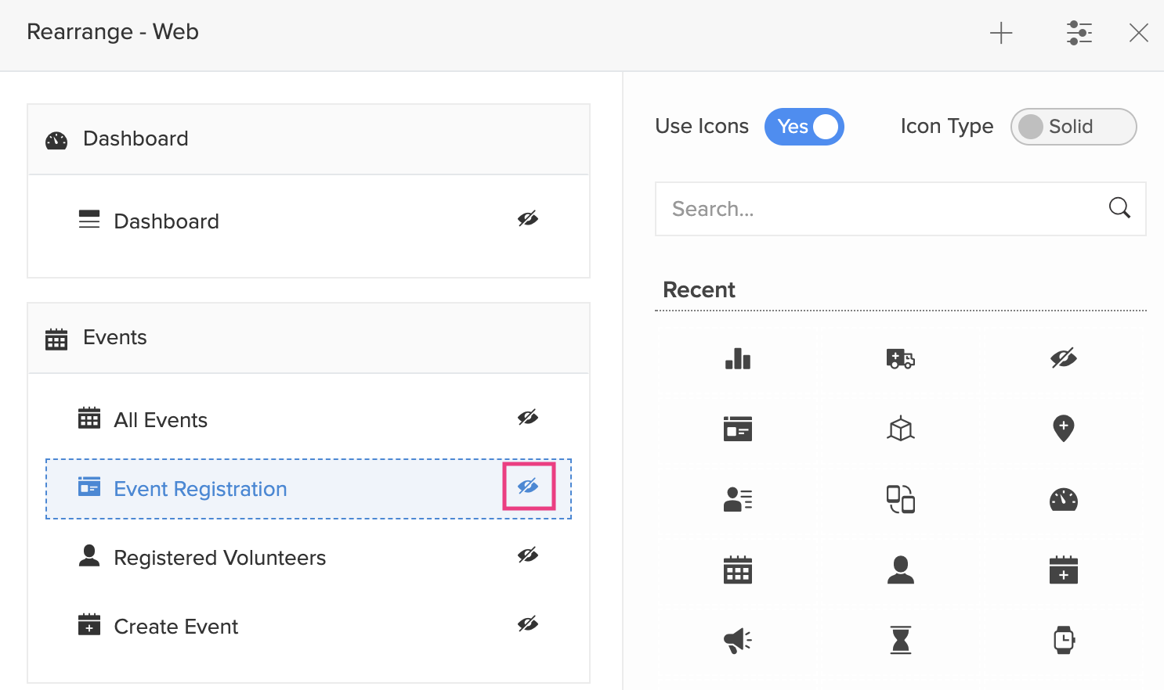Image resolution: width=1164 pixels, height=690 pixels.
Task: Toggle visibility for Registered Volunteers
Action: coord(528,555)
